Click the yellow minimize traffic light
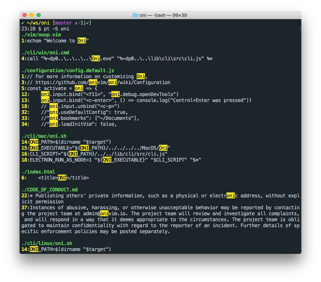Image resolution: width=321 pixels, height=282 pixels. coord(31,15)
